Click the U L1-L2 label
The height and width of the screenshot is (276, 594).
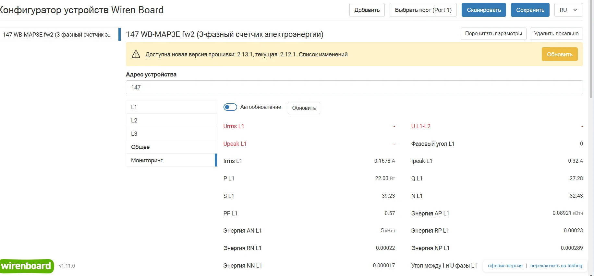tap(421, 126)
